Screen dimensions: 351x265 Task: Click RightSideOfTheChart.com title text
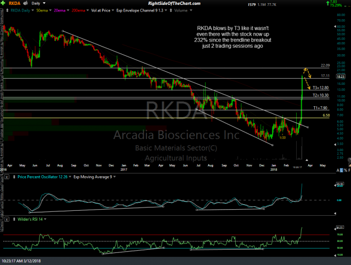pyautogui.click(x=174, y=3)
